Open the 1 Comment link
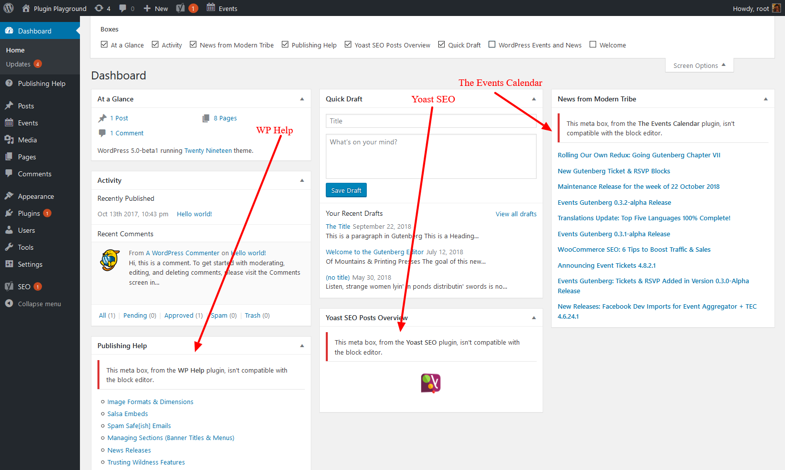Image resolution: width=785 pixels, height=470 pixels. coord(127,133)
